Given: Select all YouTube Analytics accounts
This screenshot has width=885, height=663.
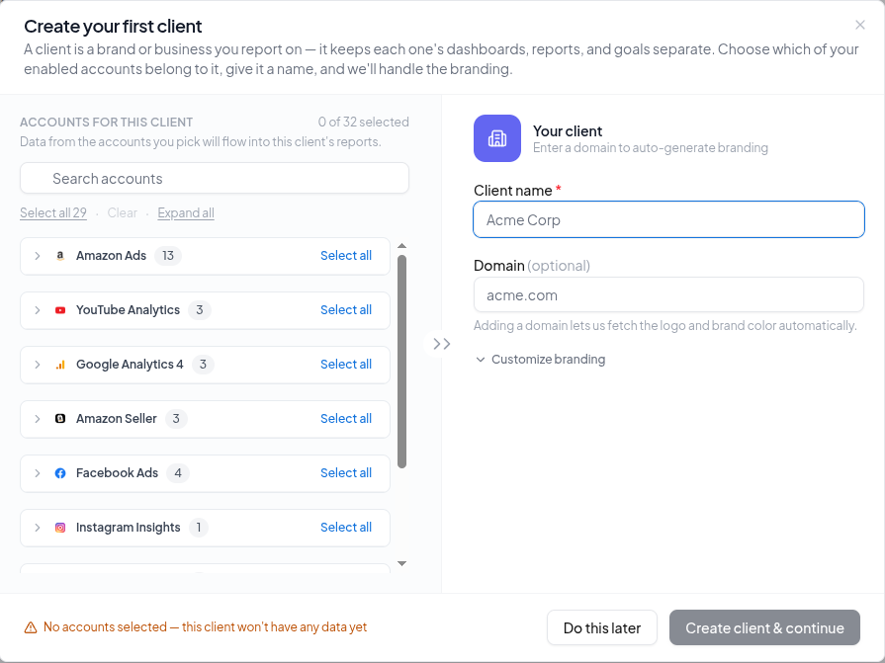Looking at the screenshot, I should [x=346, y=309].
